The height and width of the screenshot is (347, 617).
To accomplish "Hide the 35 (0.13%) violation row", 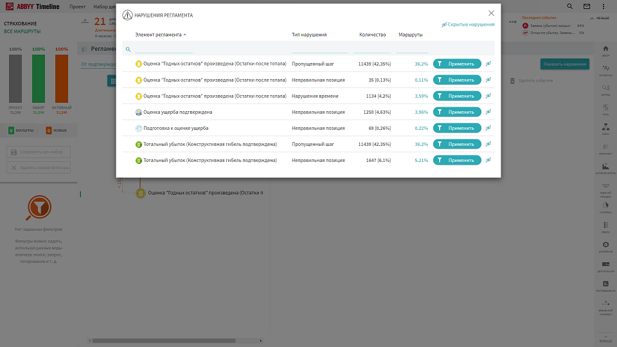I will coord(488,80).
